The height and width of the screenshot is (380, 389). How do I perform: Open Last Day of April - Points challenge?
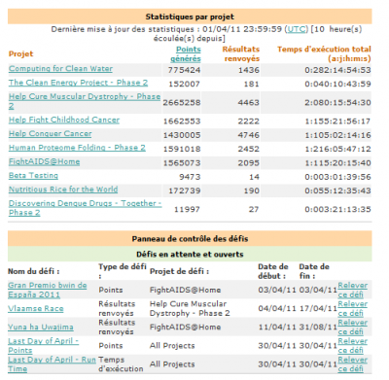pyautogui.click(x=43, y=346)
